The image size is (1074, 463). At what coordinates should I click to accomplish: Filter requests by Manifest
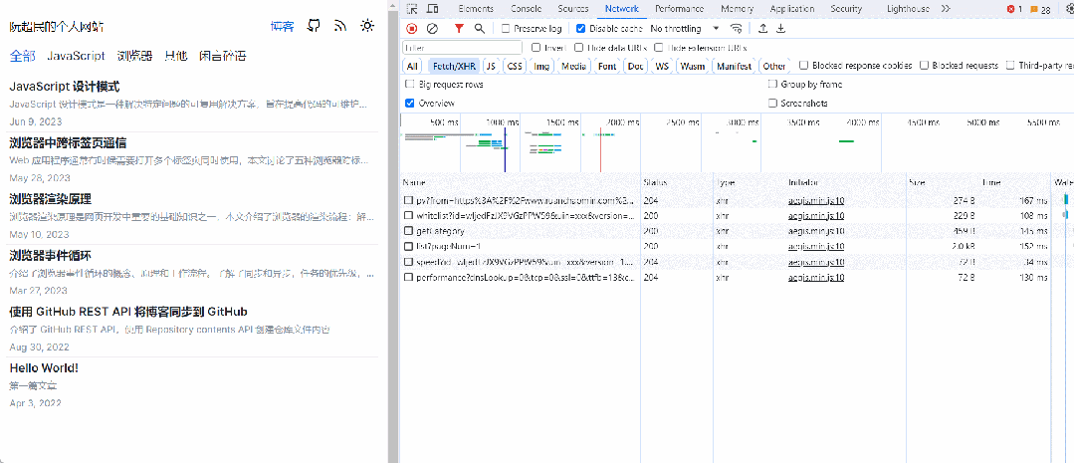735,67
